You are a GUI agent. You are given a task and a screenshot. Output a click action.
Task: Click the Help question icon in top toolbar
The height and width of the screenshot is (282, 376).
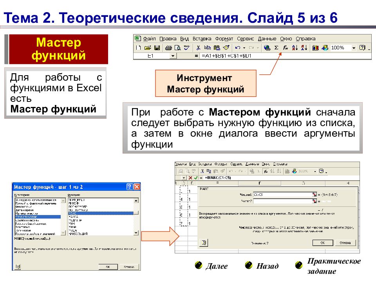[x=362, y=48]
